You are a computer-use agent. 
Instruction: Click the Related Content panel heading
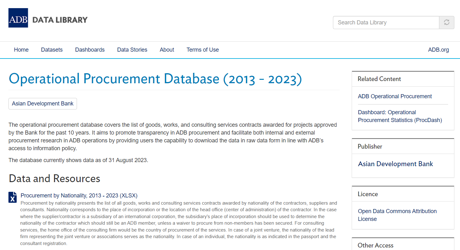click(x=379, y=79)
